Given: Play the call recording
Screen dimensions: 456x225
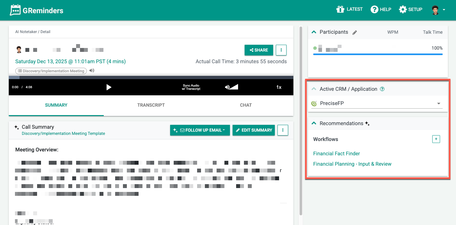Looking at the screenshot, I should pos(109,87).
